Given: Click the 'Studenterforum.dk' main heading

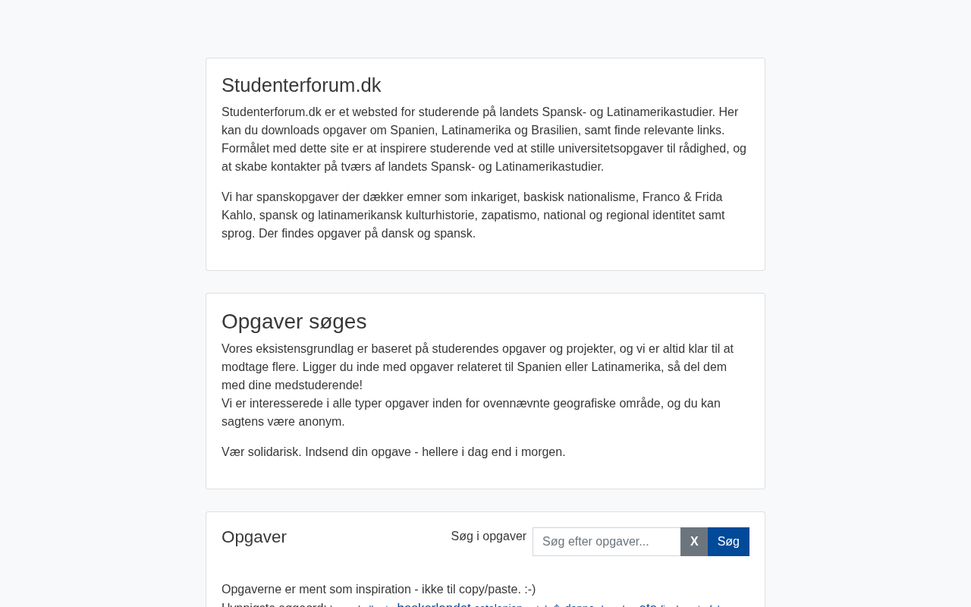Looking at the screenshot, I should 301,85.
